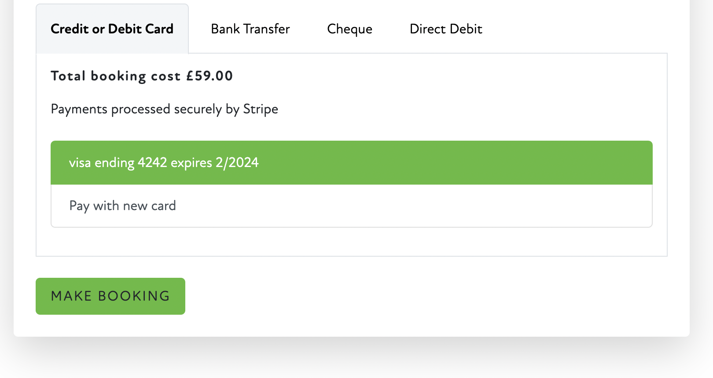Select the Direct Debit tab

coord(446,29)
